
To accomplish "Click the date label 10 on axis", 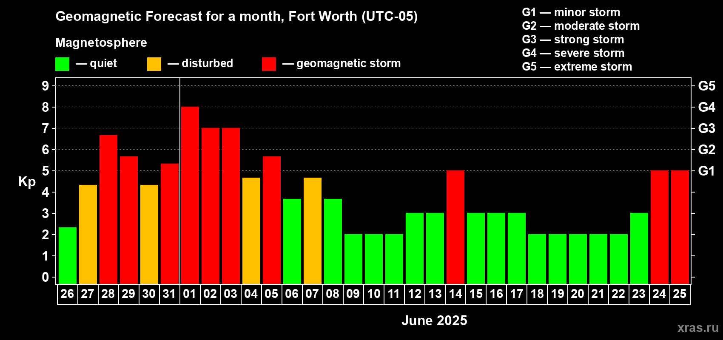I will (x=374, y=294).
